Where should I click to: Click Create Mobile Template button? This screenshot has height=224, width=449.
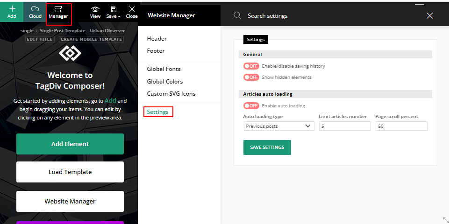92,39
